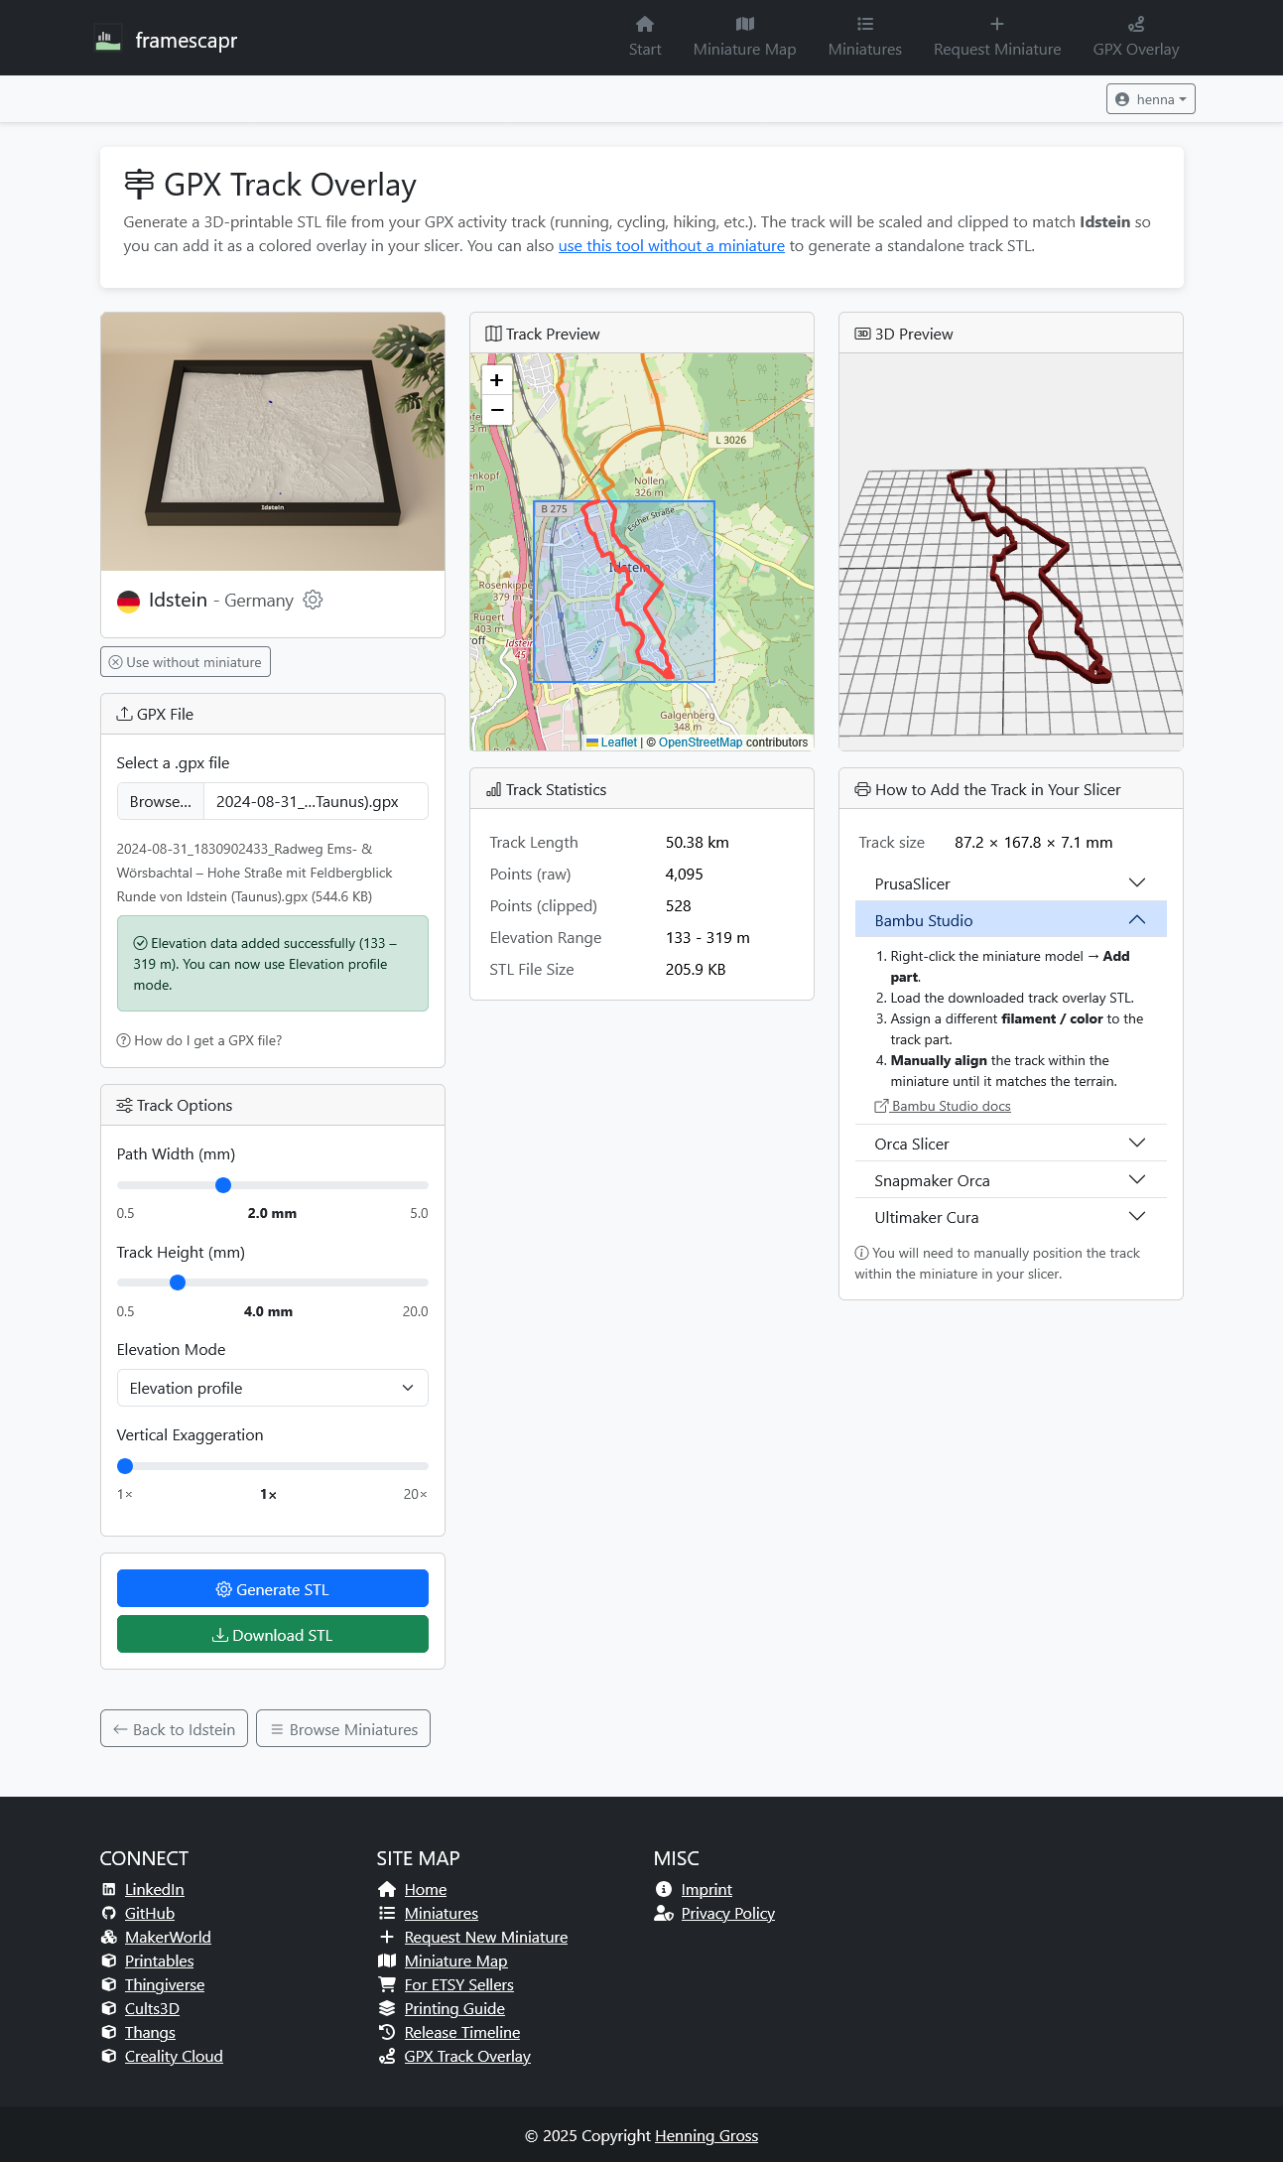Click Browse Miniatures button
1283x2162 pixels.
pos(343,1728)
